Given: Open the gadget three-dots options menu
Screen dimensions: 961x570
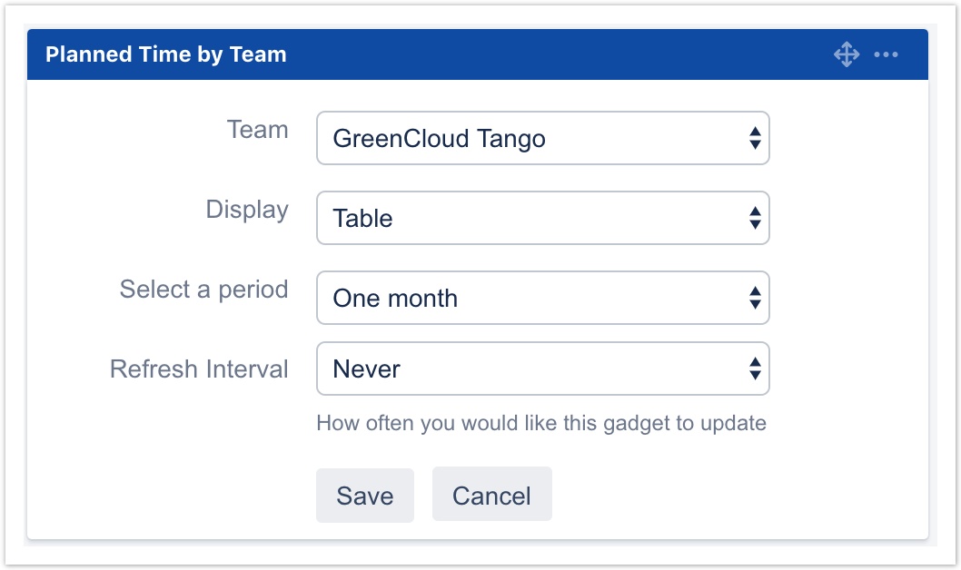Looking at the screenshot, I should coord(886,54).
